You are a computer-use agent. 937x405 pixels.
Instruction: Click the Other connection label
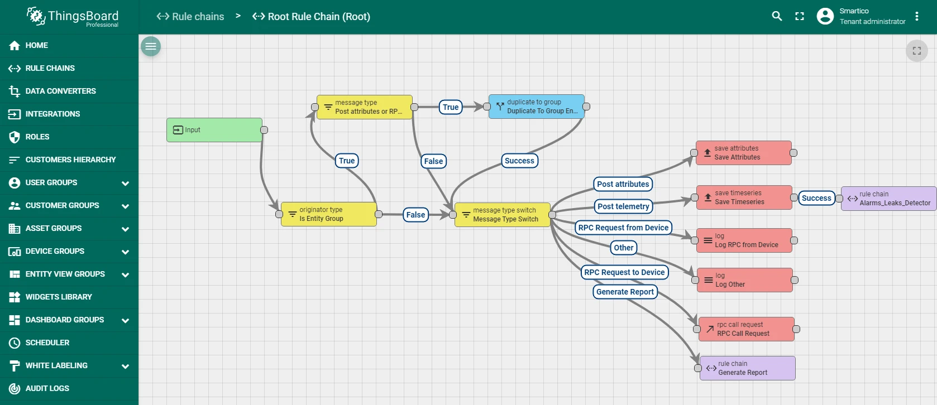coord(624,248)
